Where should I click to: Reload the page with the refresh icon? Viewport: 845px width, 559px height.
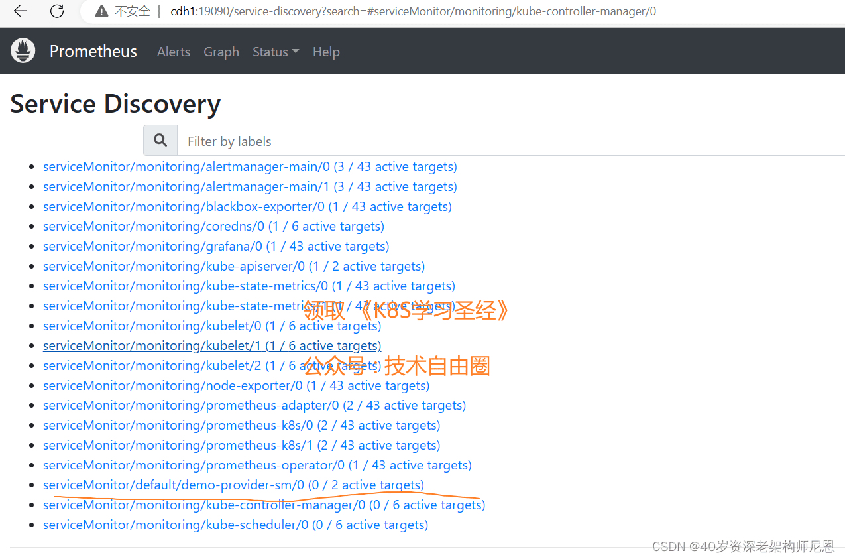point(57,11)
